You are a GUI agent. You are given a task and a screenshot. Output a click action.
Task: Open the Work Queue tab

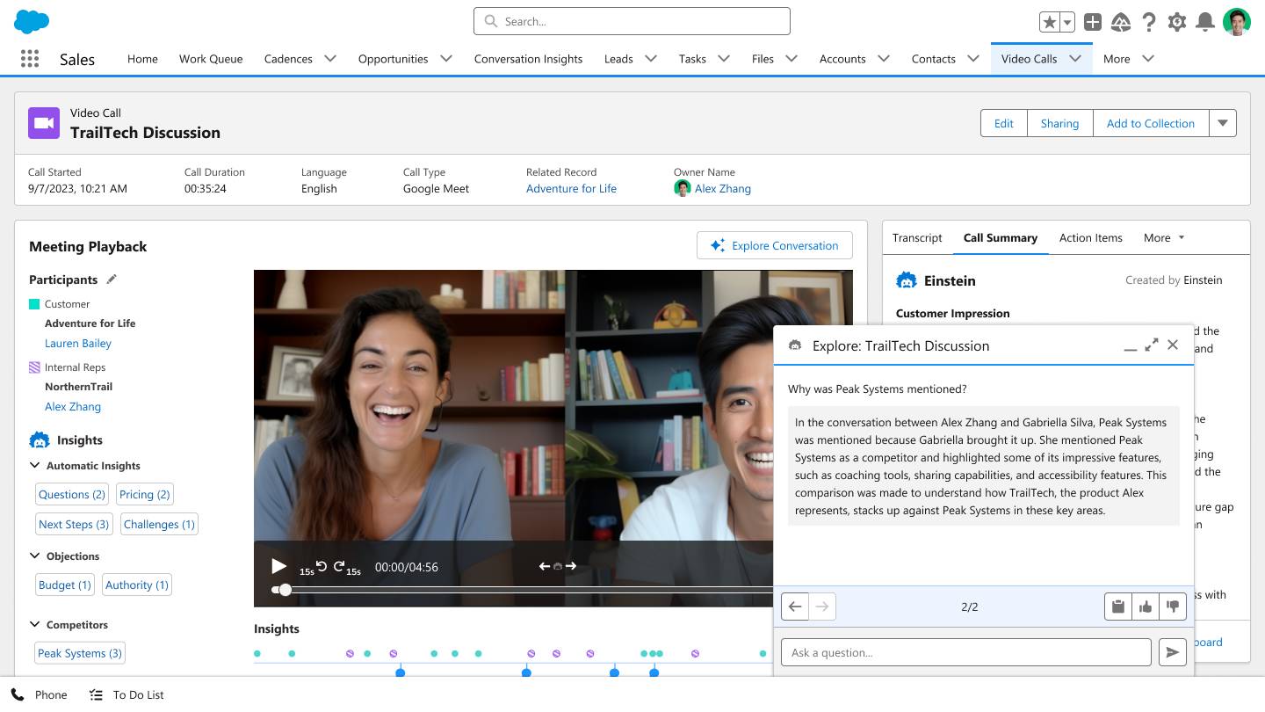(x=211, y=59)
